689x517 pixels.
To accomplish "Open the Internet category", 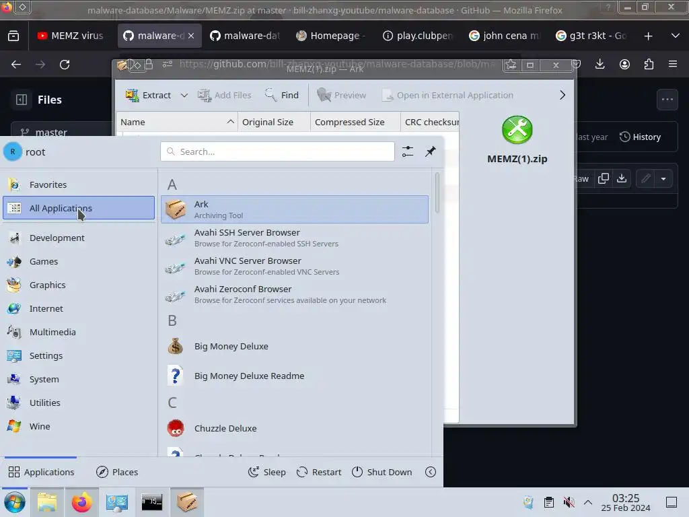I will [79, 308].
